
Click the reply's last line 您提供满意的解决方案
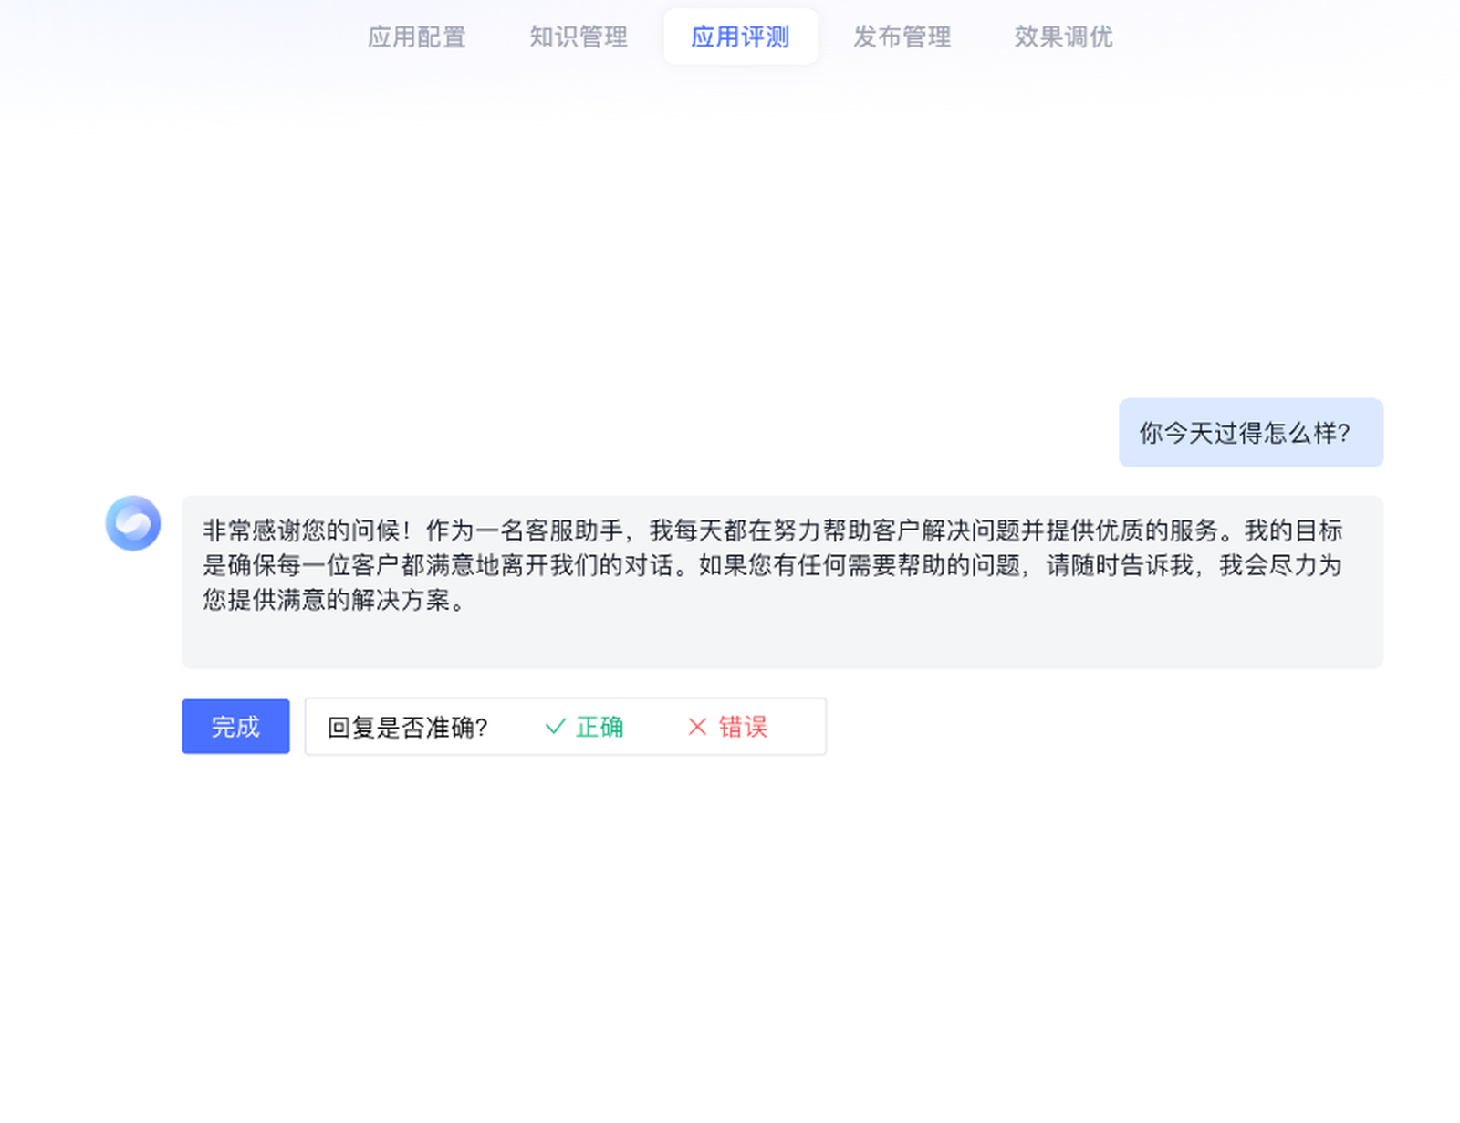334,600
